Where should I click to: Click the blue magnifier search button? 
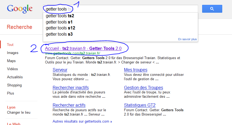coord(212,9)
